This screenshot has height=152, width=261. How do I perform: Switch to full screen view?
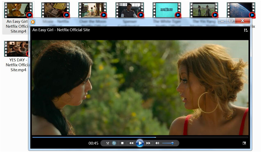point(244,143)
